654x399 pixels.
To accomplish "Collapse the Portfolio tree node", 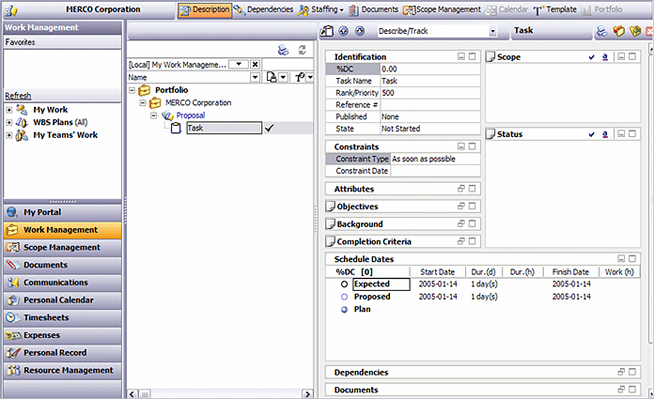I will pos(132,90).
